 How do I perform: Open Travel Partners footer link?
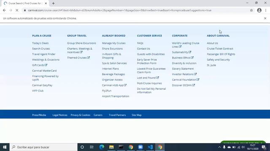[117, 115]
